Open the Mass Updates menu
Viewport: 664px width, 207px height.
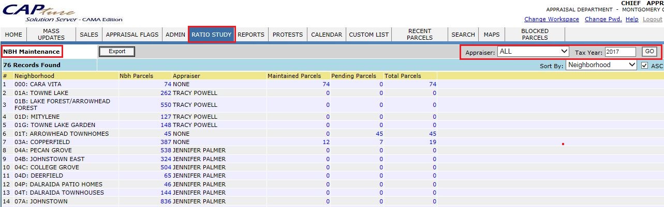(51, 35)
